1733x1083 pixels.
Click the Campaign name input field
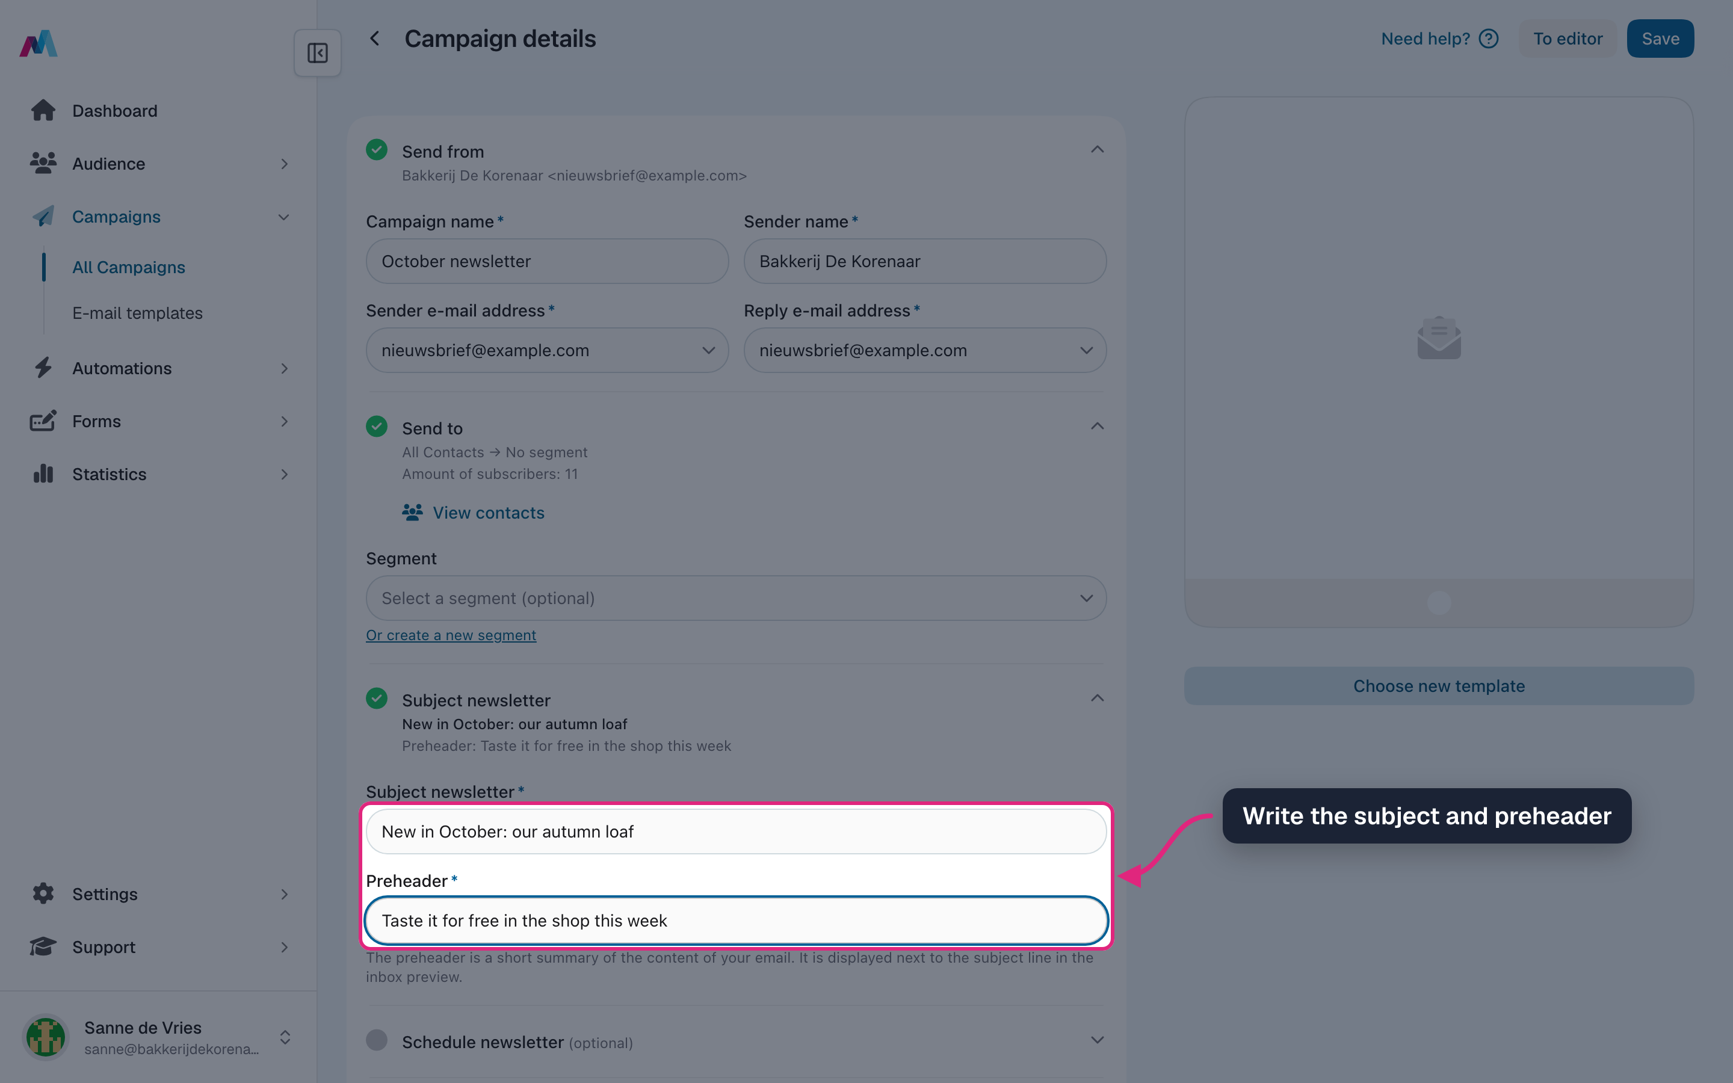point(547,262)
